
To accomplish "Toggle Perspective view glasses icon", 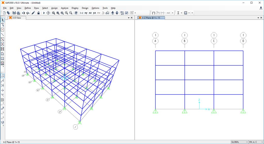I will point(107,13).
